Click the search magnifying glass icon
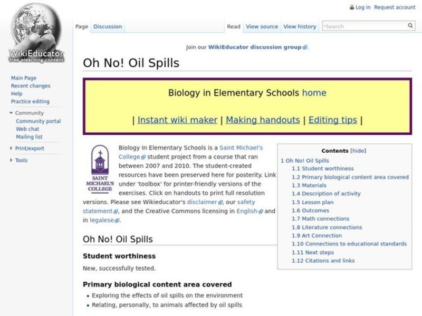The height and width of the screenshot is (316, 422). tap(410, 25)
